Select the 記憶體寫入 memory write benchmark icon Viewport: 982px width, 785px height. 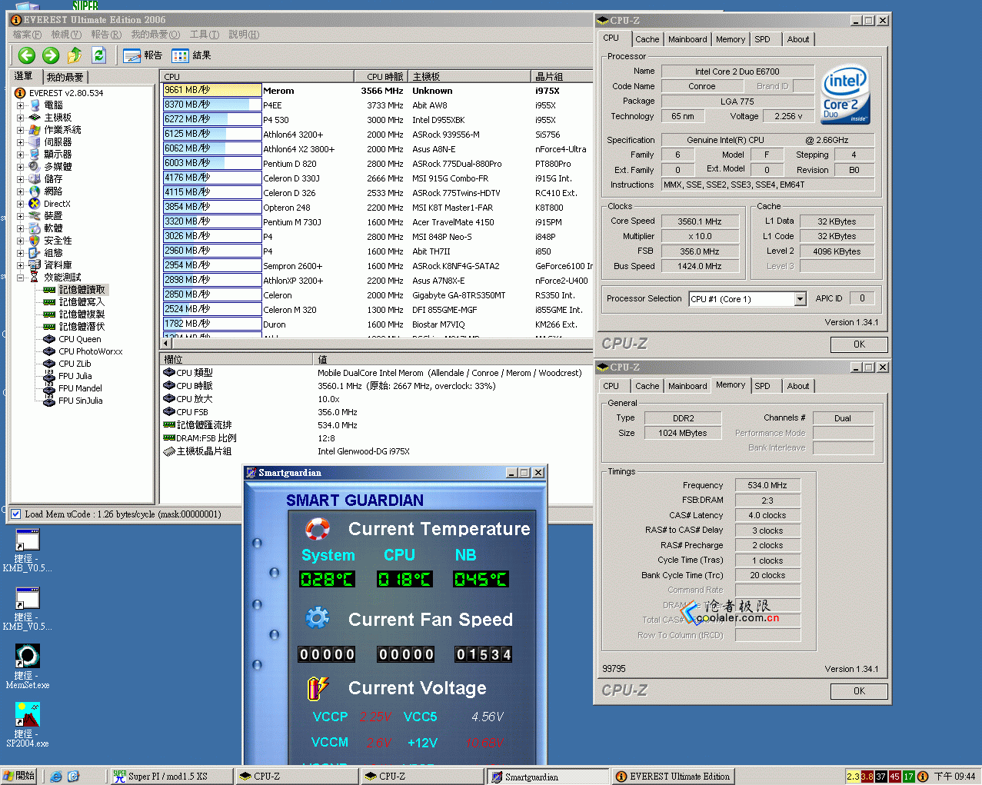49,302
